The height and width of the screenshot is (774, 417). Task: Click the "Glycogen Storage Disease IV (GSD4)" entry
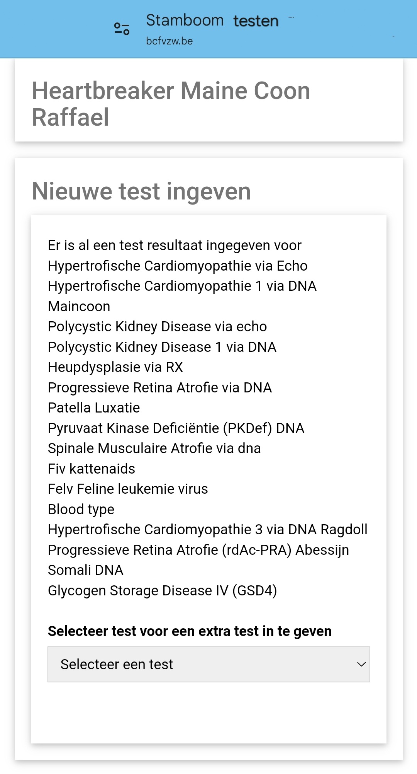162,591
